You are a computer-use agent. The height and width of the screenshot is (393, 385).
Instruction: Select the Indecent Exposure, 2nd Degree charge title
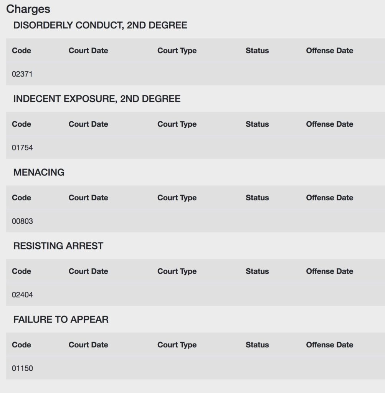coord(97,99)
